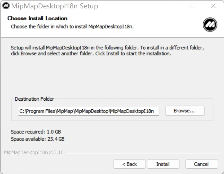Click the 'Destination Folder' group label
Screen dimensions: 224x174
34,99
